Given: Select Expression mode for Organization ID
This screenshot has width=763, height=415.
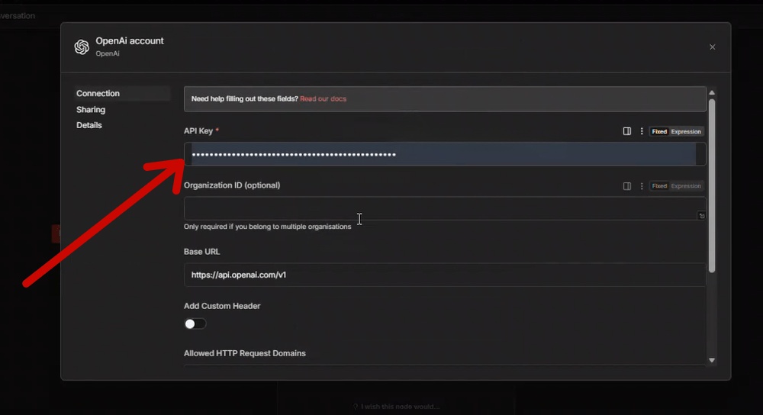Looking at the screenshot, I should coord(686,186).
